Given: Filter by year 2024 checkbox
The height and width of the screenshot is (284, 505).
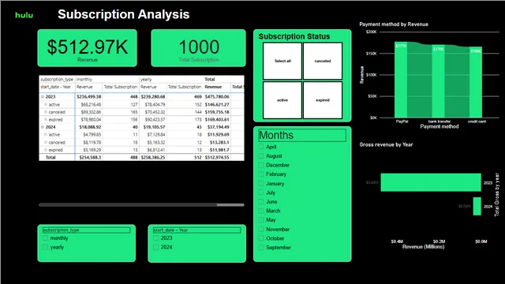Looking at the screenshot, I should (x=156, y=247).
